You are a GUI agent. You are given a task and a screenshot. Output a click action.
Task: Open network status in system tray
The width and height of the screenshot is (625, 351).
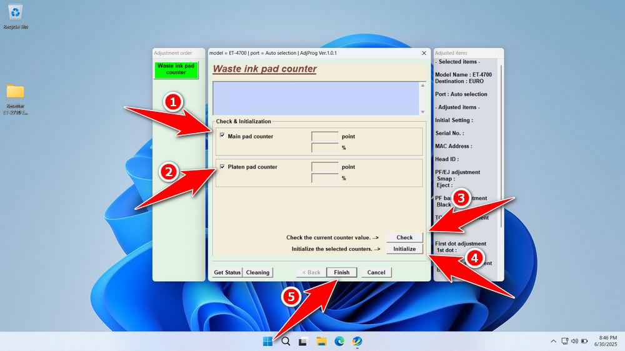coord(564,341)
